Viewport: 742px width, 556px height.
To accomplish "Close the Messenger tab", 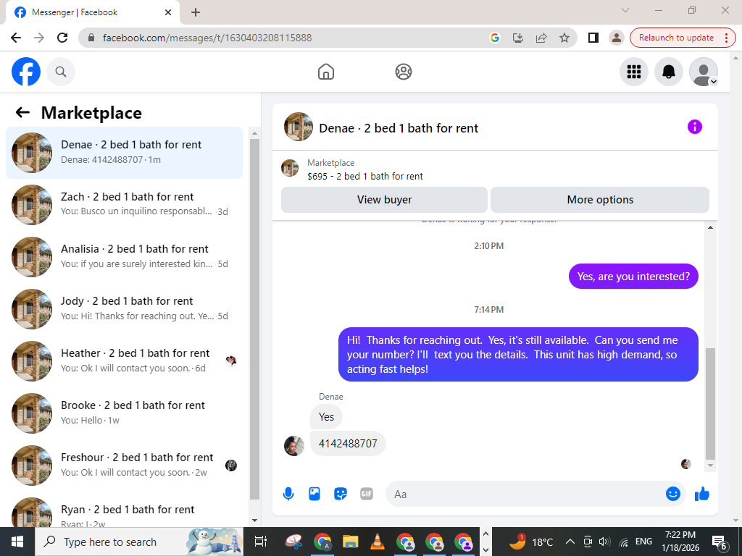I will (168, 12).
